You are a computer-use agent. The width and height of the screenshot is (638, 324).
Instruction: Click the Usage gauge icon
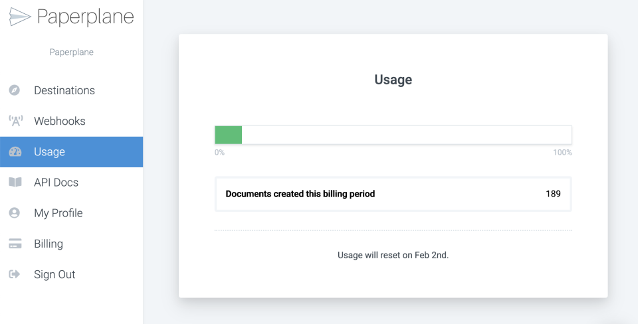(x=15, y=152)
